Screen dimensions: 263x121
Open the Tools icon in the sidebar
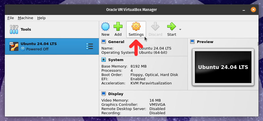pos(14,30)
